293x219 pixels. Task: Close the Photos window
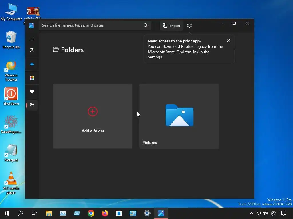(x=248, y=23)
